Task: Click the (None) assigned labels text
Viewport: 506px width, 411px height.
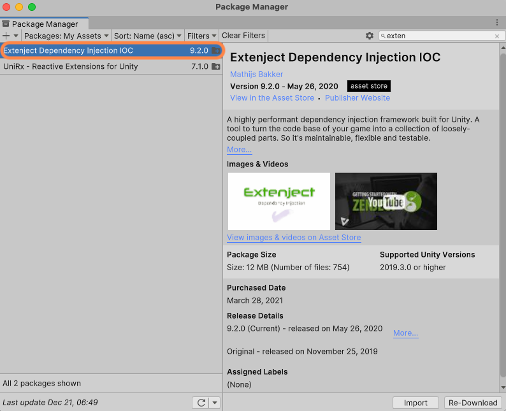Action: [x=239, y=384]
